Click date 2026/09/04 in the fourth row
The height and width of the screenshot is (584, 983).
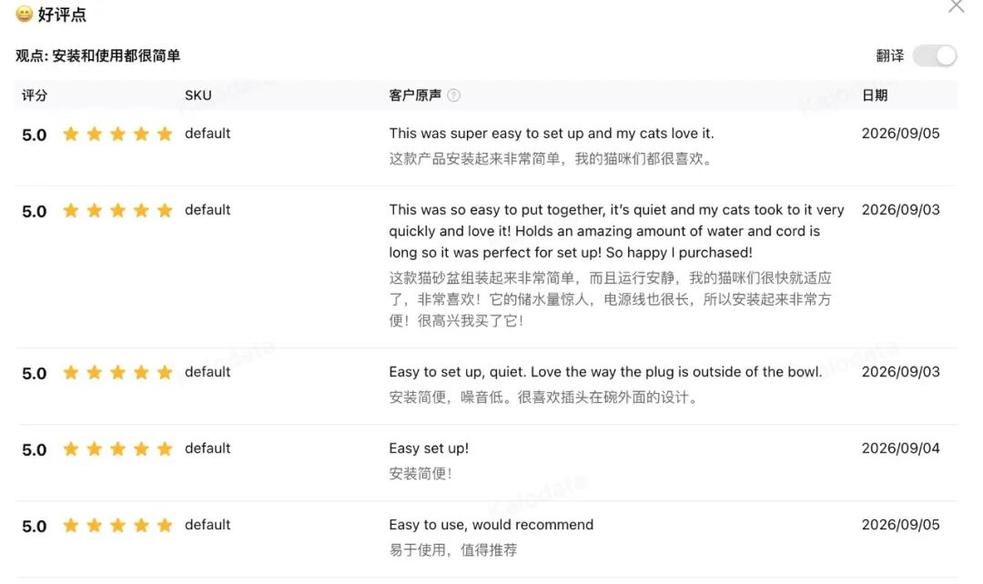[901, 448]
